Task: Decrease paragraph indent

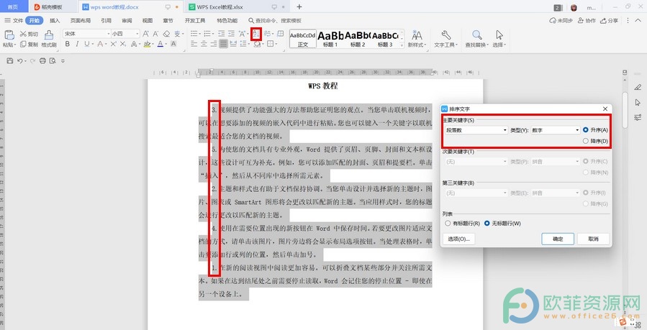Action: click(222, 34)
